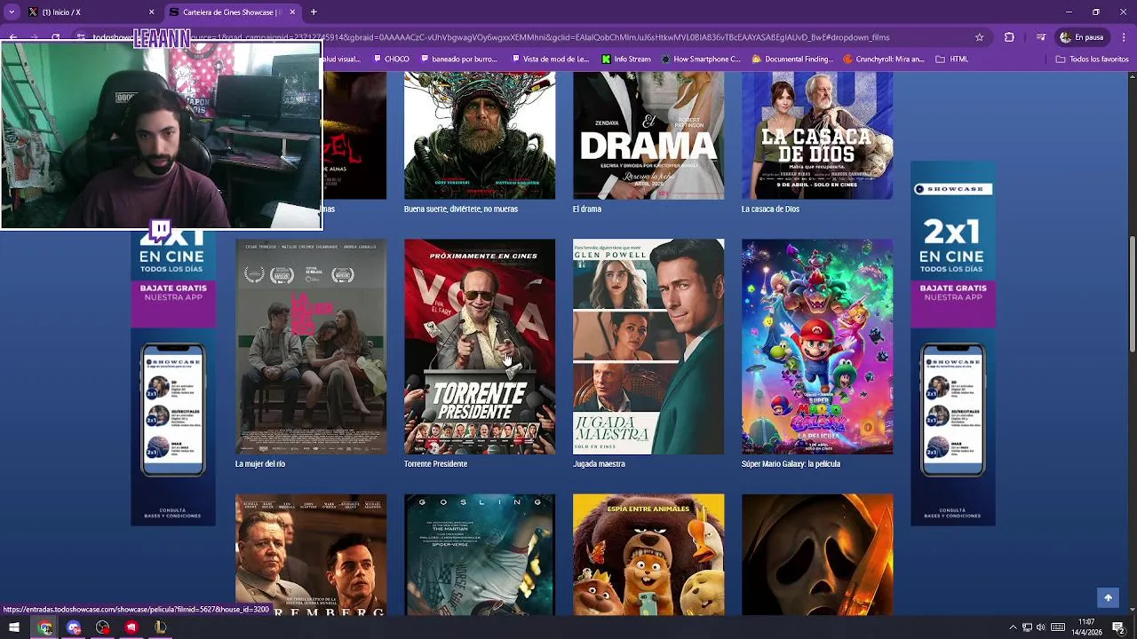Click the 'La casaca de Dios' title text
Viewport: 1137px width, 639px height.
tap(770, 209)
